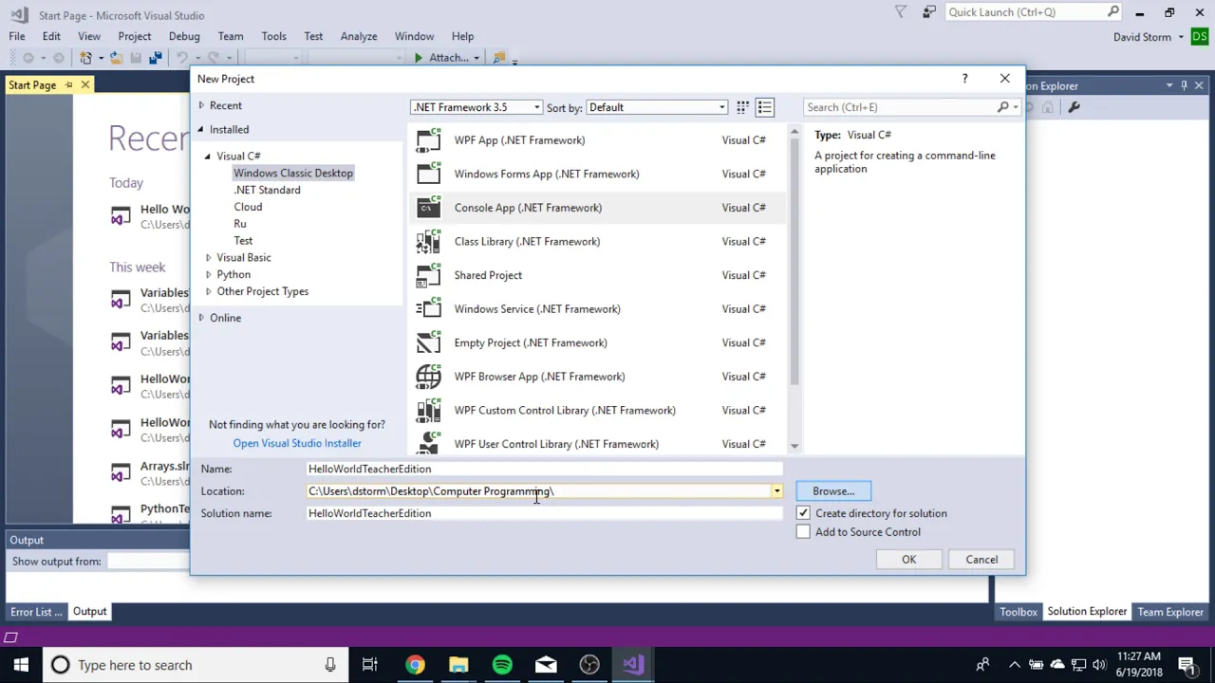
Task: Click the WPF Browser App globe icon
Action: pyautogui.click(x=428, y=377)
